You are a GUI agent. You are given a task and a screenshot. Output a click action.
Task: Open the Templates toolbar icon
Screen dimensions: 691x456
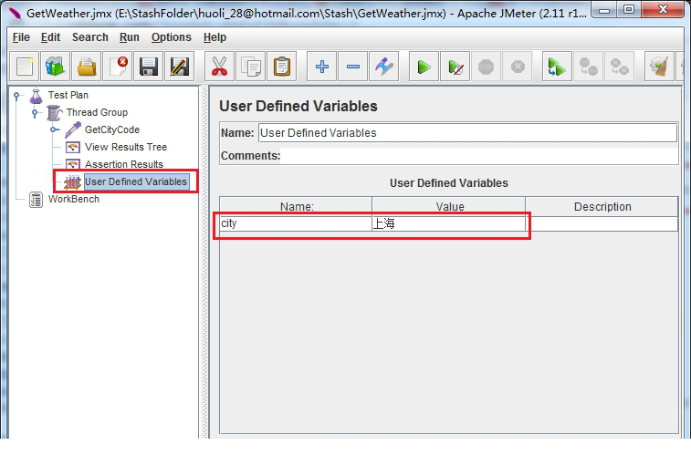55,67
